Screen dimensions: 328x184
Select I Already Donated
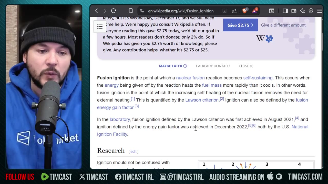[x=213, y=66]
